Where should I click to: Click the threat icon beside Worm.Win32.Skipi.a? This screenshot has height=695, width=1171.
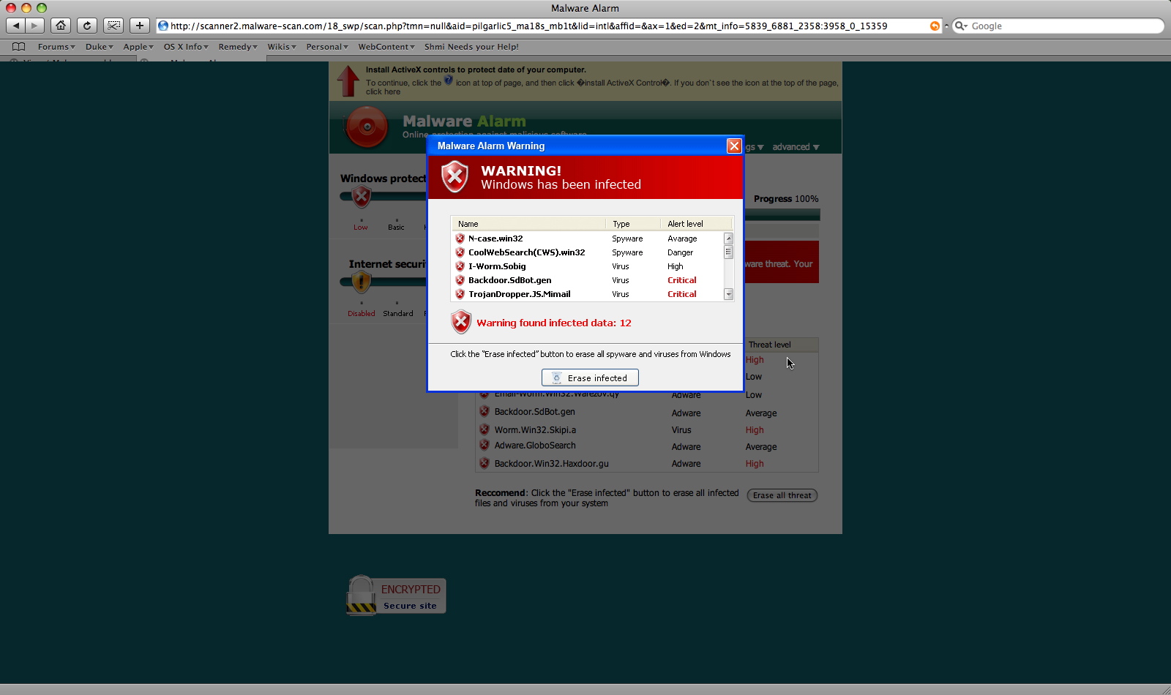pos(484,429)
